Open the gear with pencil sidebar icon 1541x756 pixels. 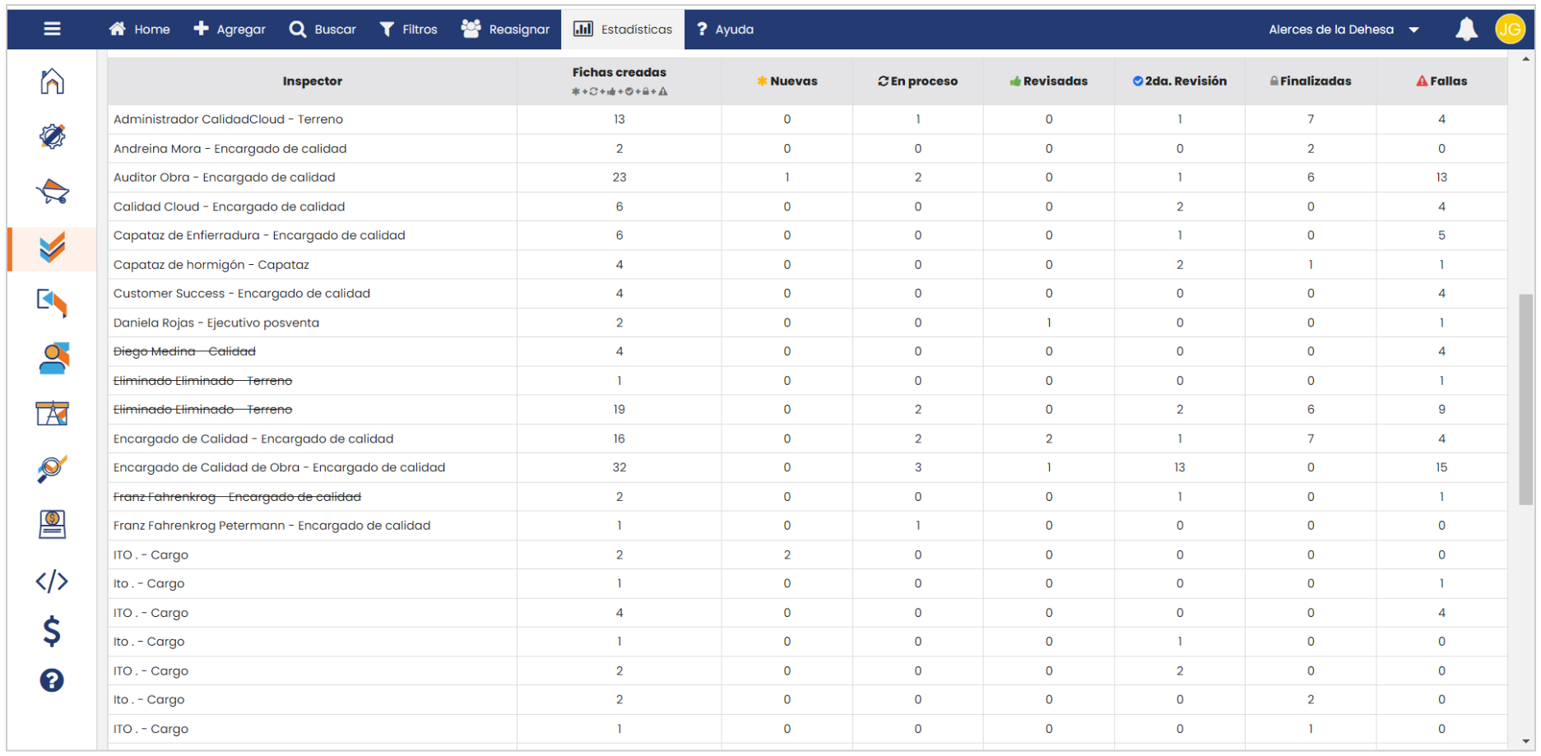tap(52, 137)
